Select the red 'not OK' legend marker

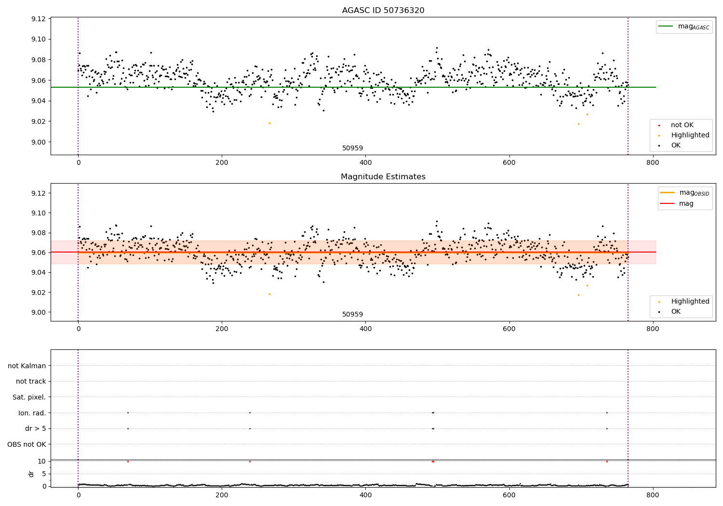[659, 125]
